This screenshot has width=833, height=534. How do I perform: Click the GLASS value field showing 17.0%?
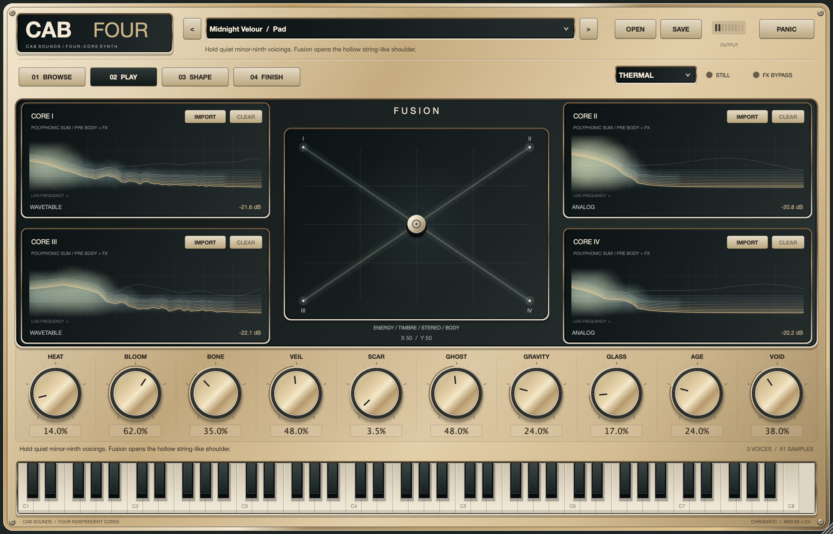pyautogui.click(x=616, y=431)
